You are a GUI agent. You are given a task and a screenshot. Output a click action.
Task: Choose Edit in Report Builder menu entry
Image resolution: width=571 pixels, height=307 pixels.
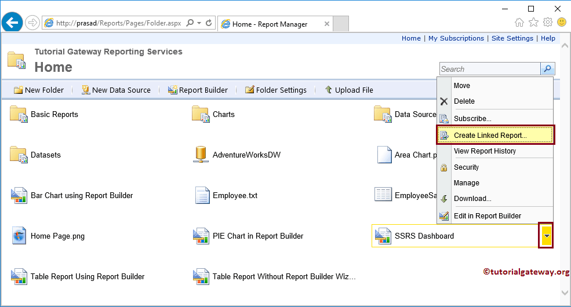point(495,215)
